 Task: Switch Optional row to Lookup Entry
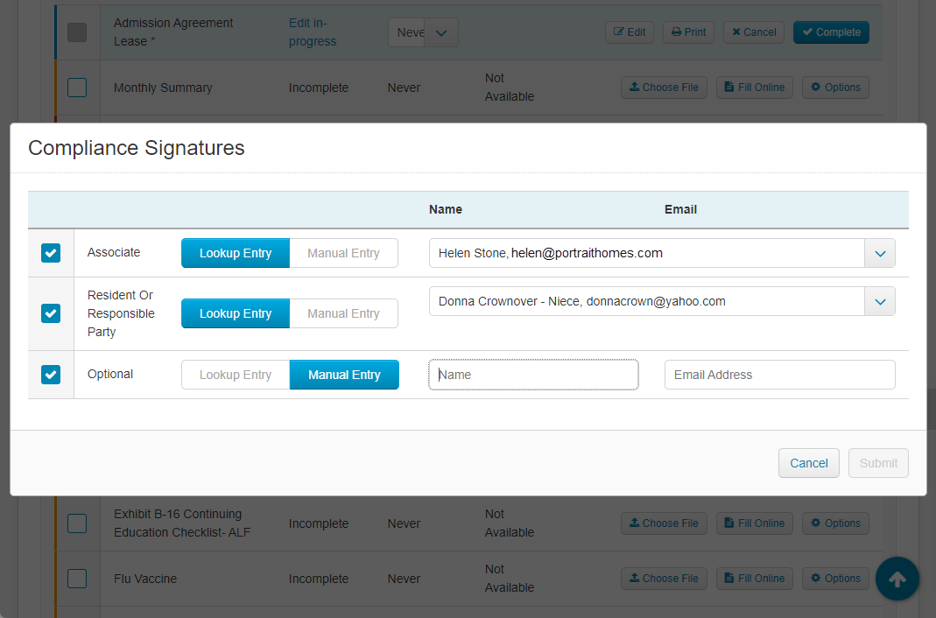coord(236,375)
